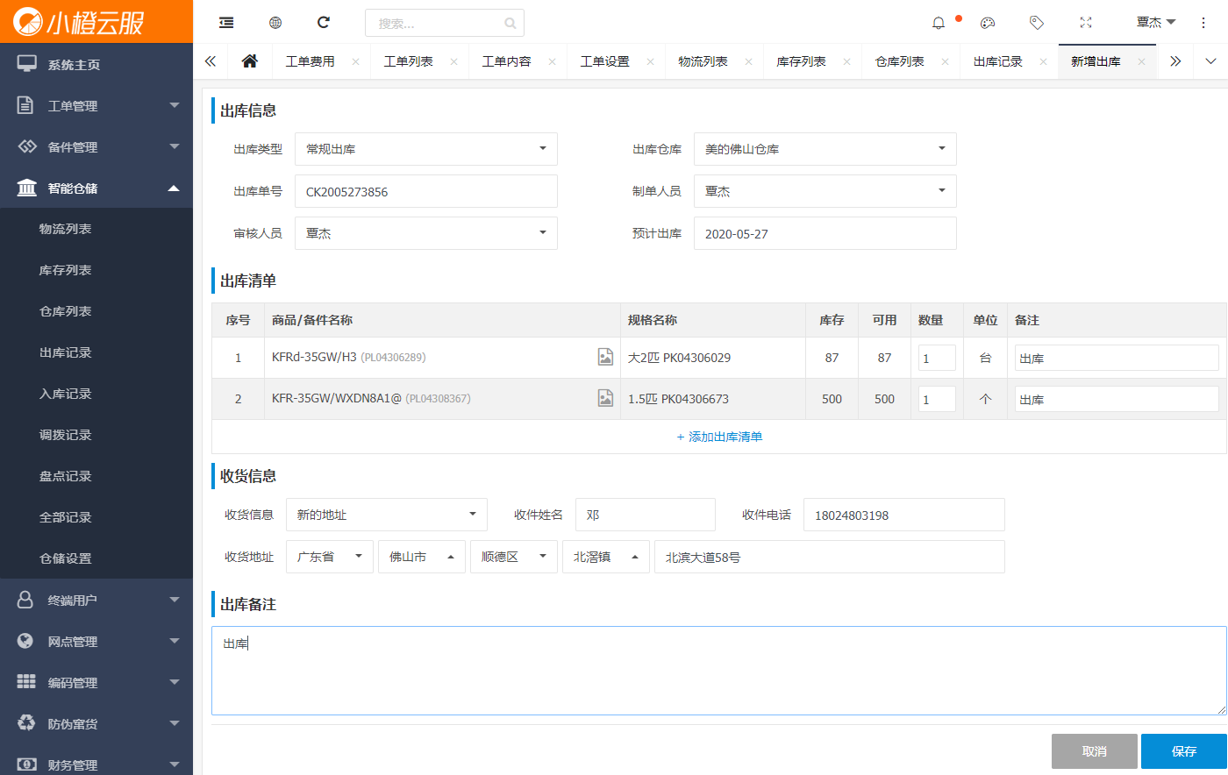Click the refresh page icon
This screenshot has width=1228, height=775.
324,23
